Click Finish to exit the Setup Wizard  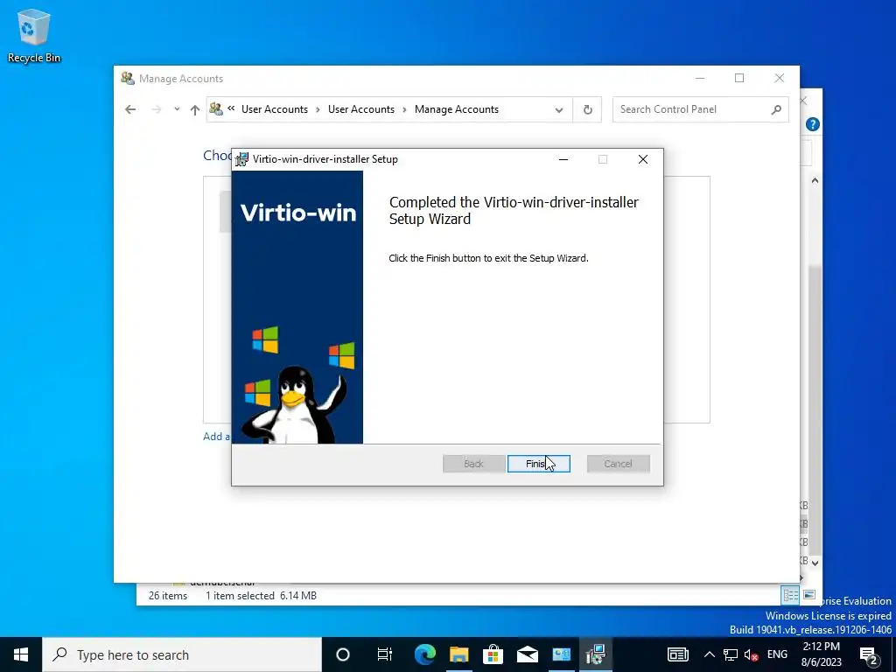[538, 464]
